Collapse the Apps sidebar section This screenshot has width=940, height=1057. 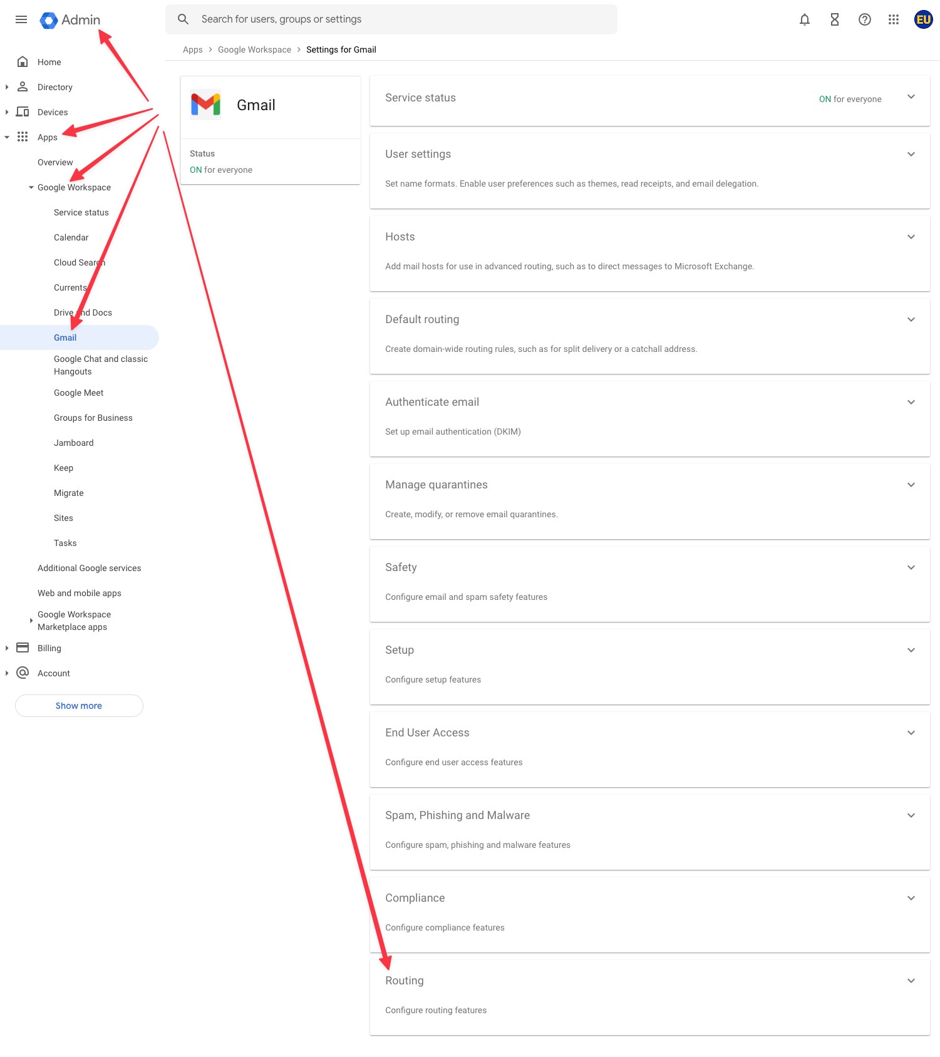click(7, 137)
